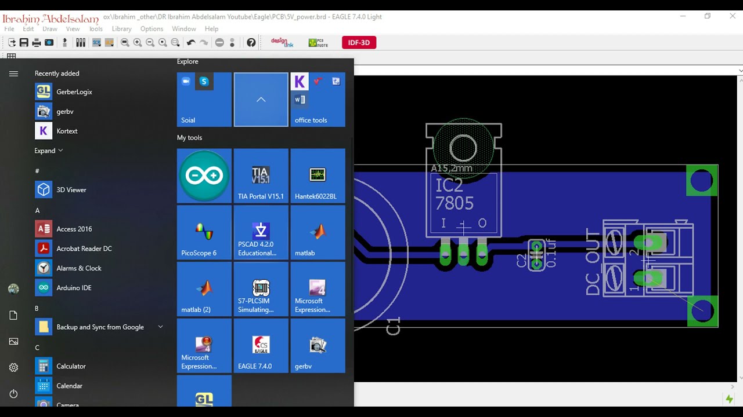Open S7-PLCSIM Simulating tile
This screenshot has width=743, height=417.
click(x=261, y=290)
